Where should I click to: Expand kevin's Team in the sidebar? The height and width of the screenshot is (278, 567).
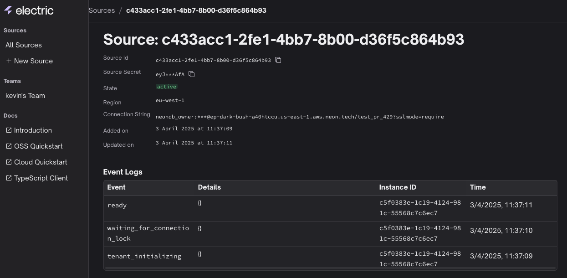[25, 96]
